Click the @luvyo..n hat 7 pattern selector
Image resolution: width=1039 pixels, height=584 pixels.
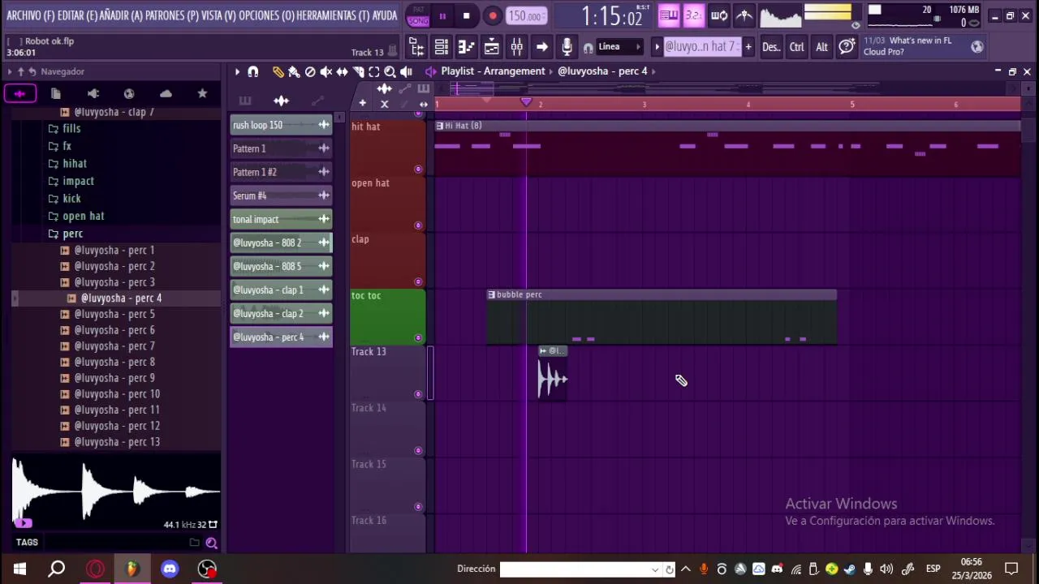pos(702,47)
